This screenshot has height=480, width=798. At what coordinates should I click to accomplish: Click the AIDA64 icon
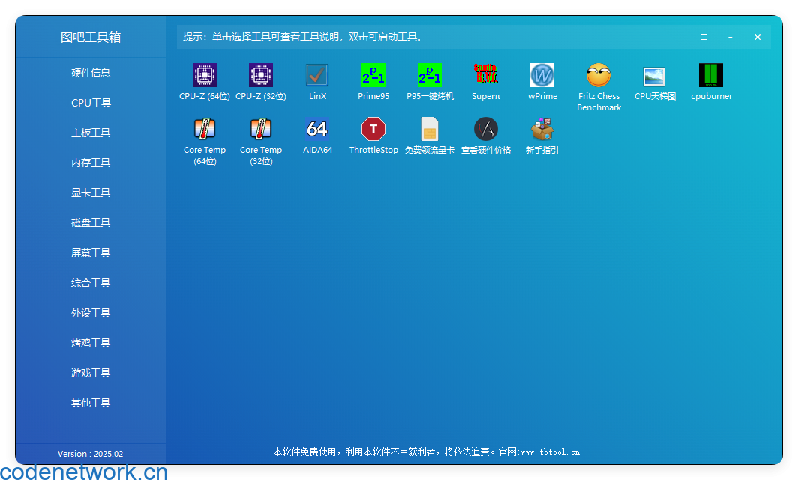click(x=317, y=129)
